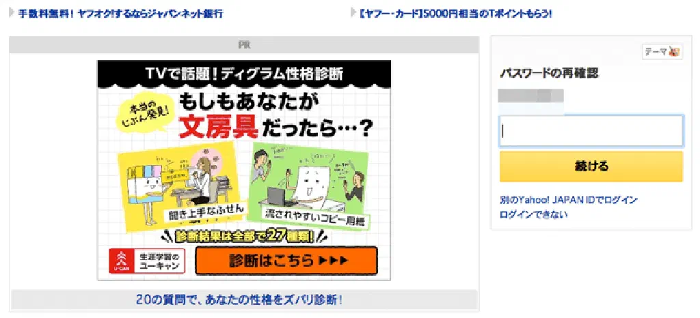Screen dimensions: 700x318
Task: Click the yellow 続ける button
Action: pos(591,167)
